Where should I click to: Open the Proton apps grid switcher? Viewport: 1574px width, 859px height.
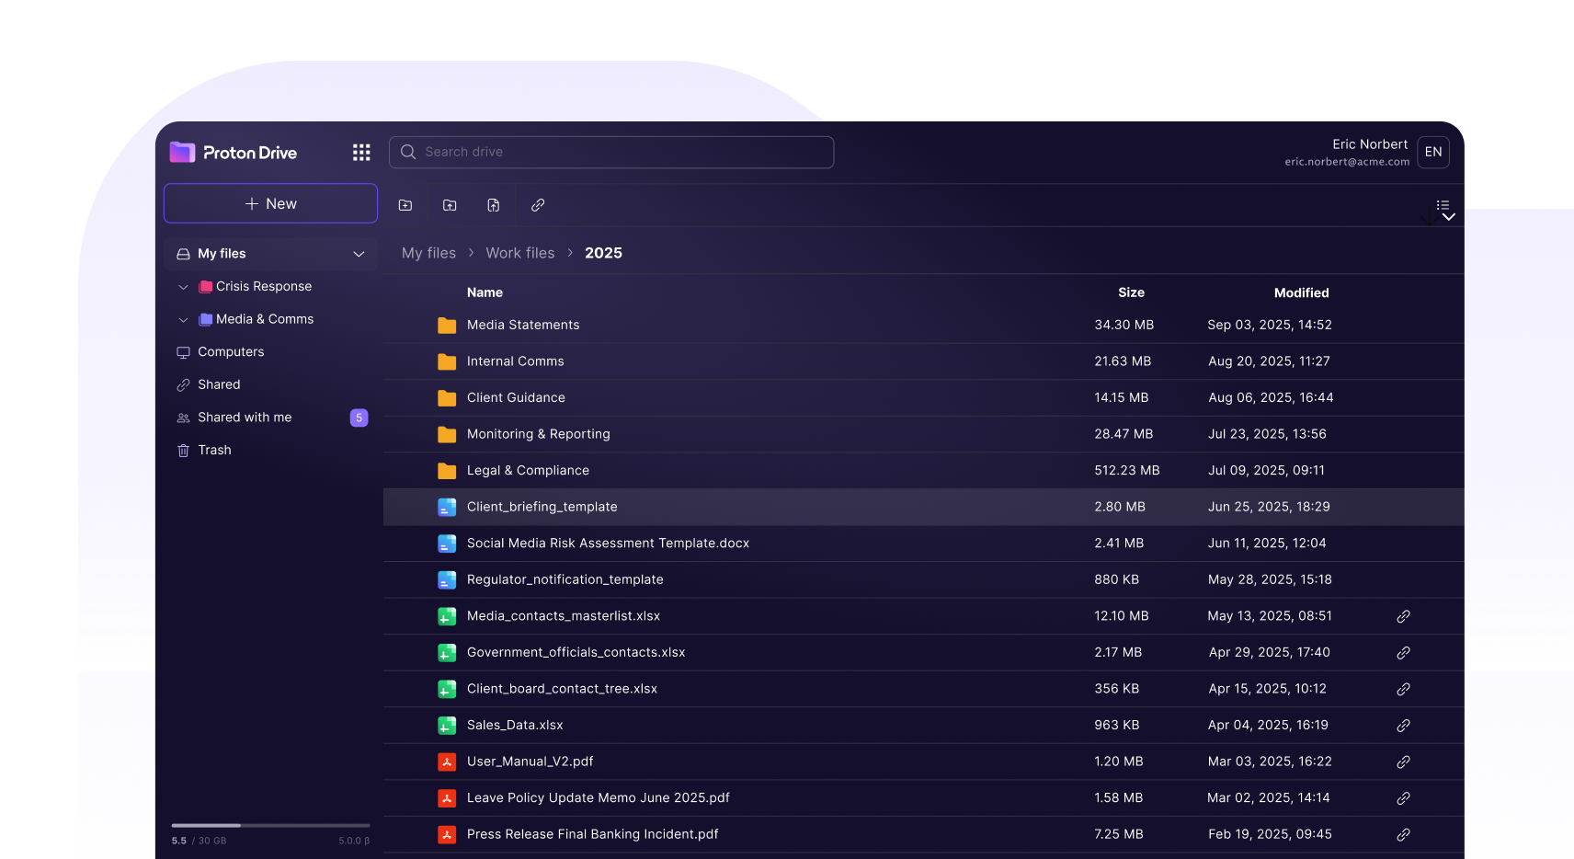point(361,153)
